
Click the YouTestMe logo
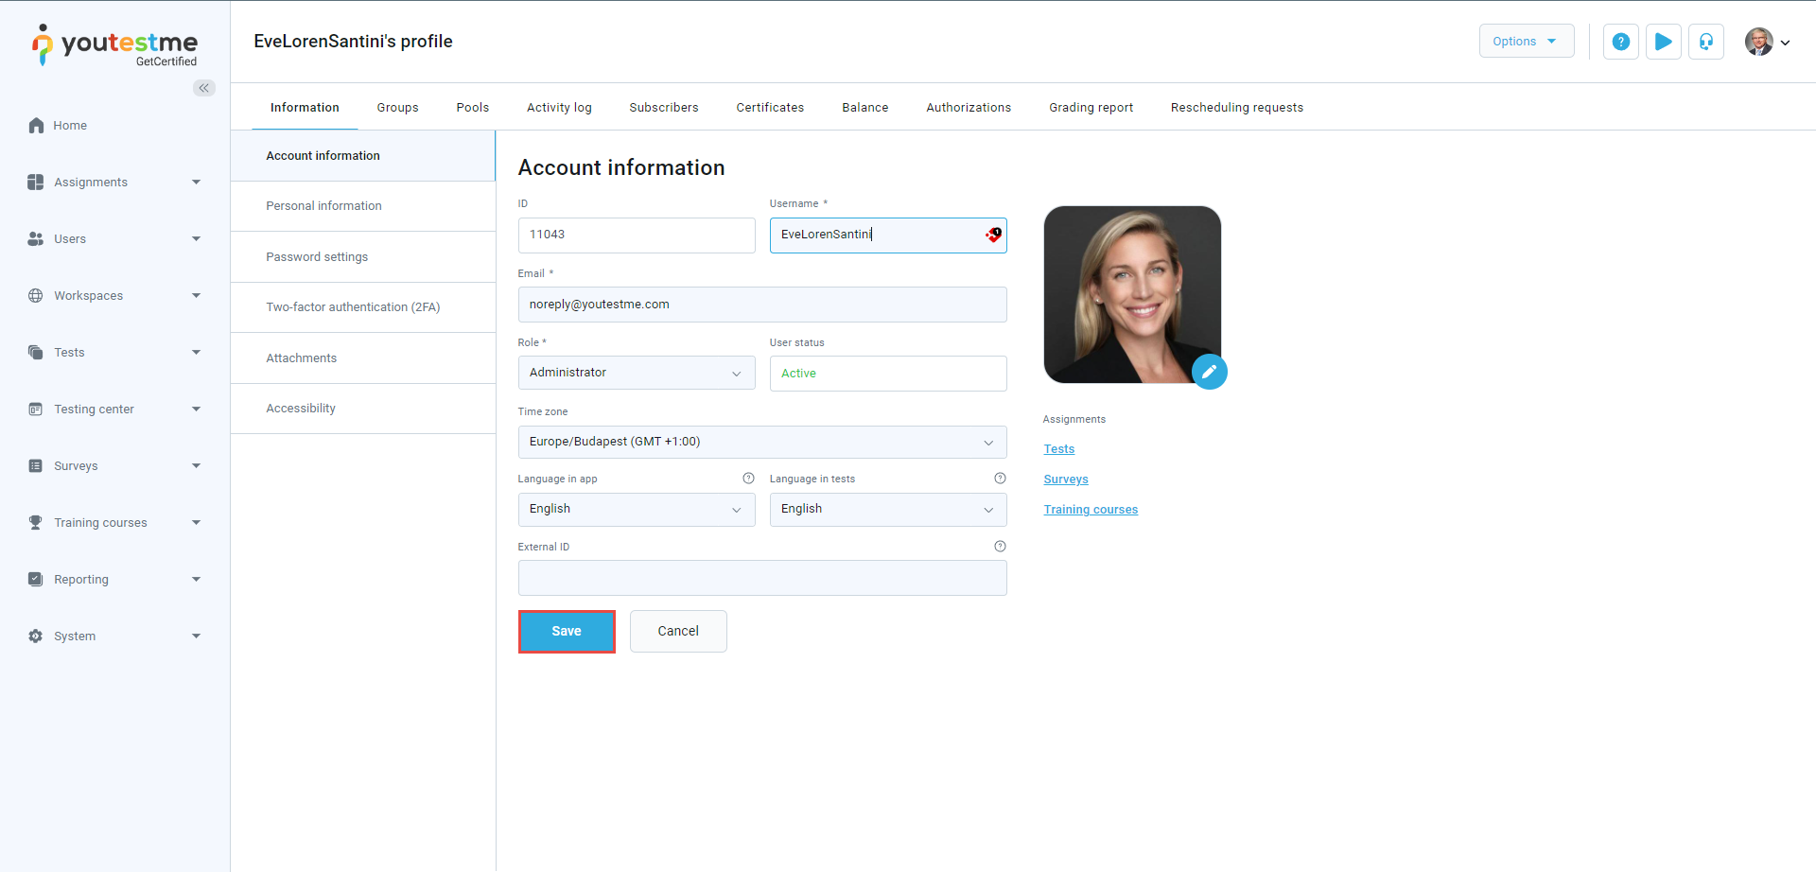coord(114,45)
